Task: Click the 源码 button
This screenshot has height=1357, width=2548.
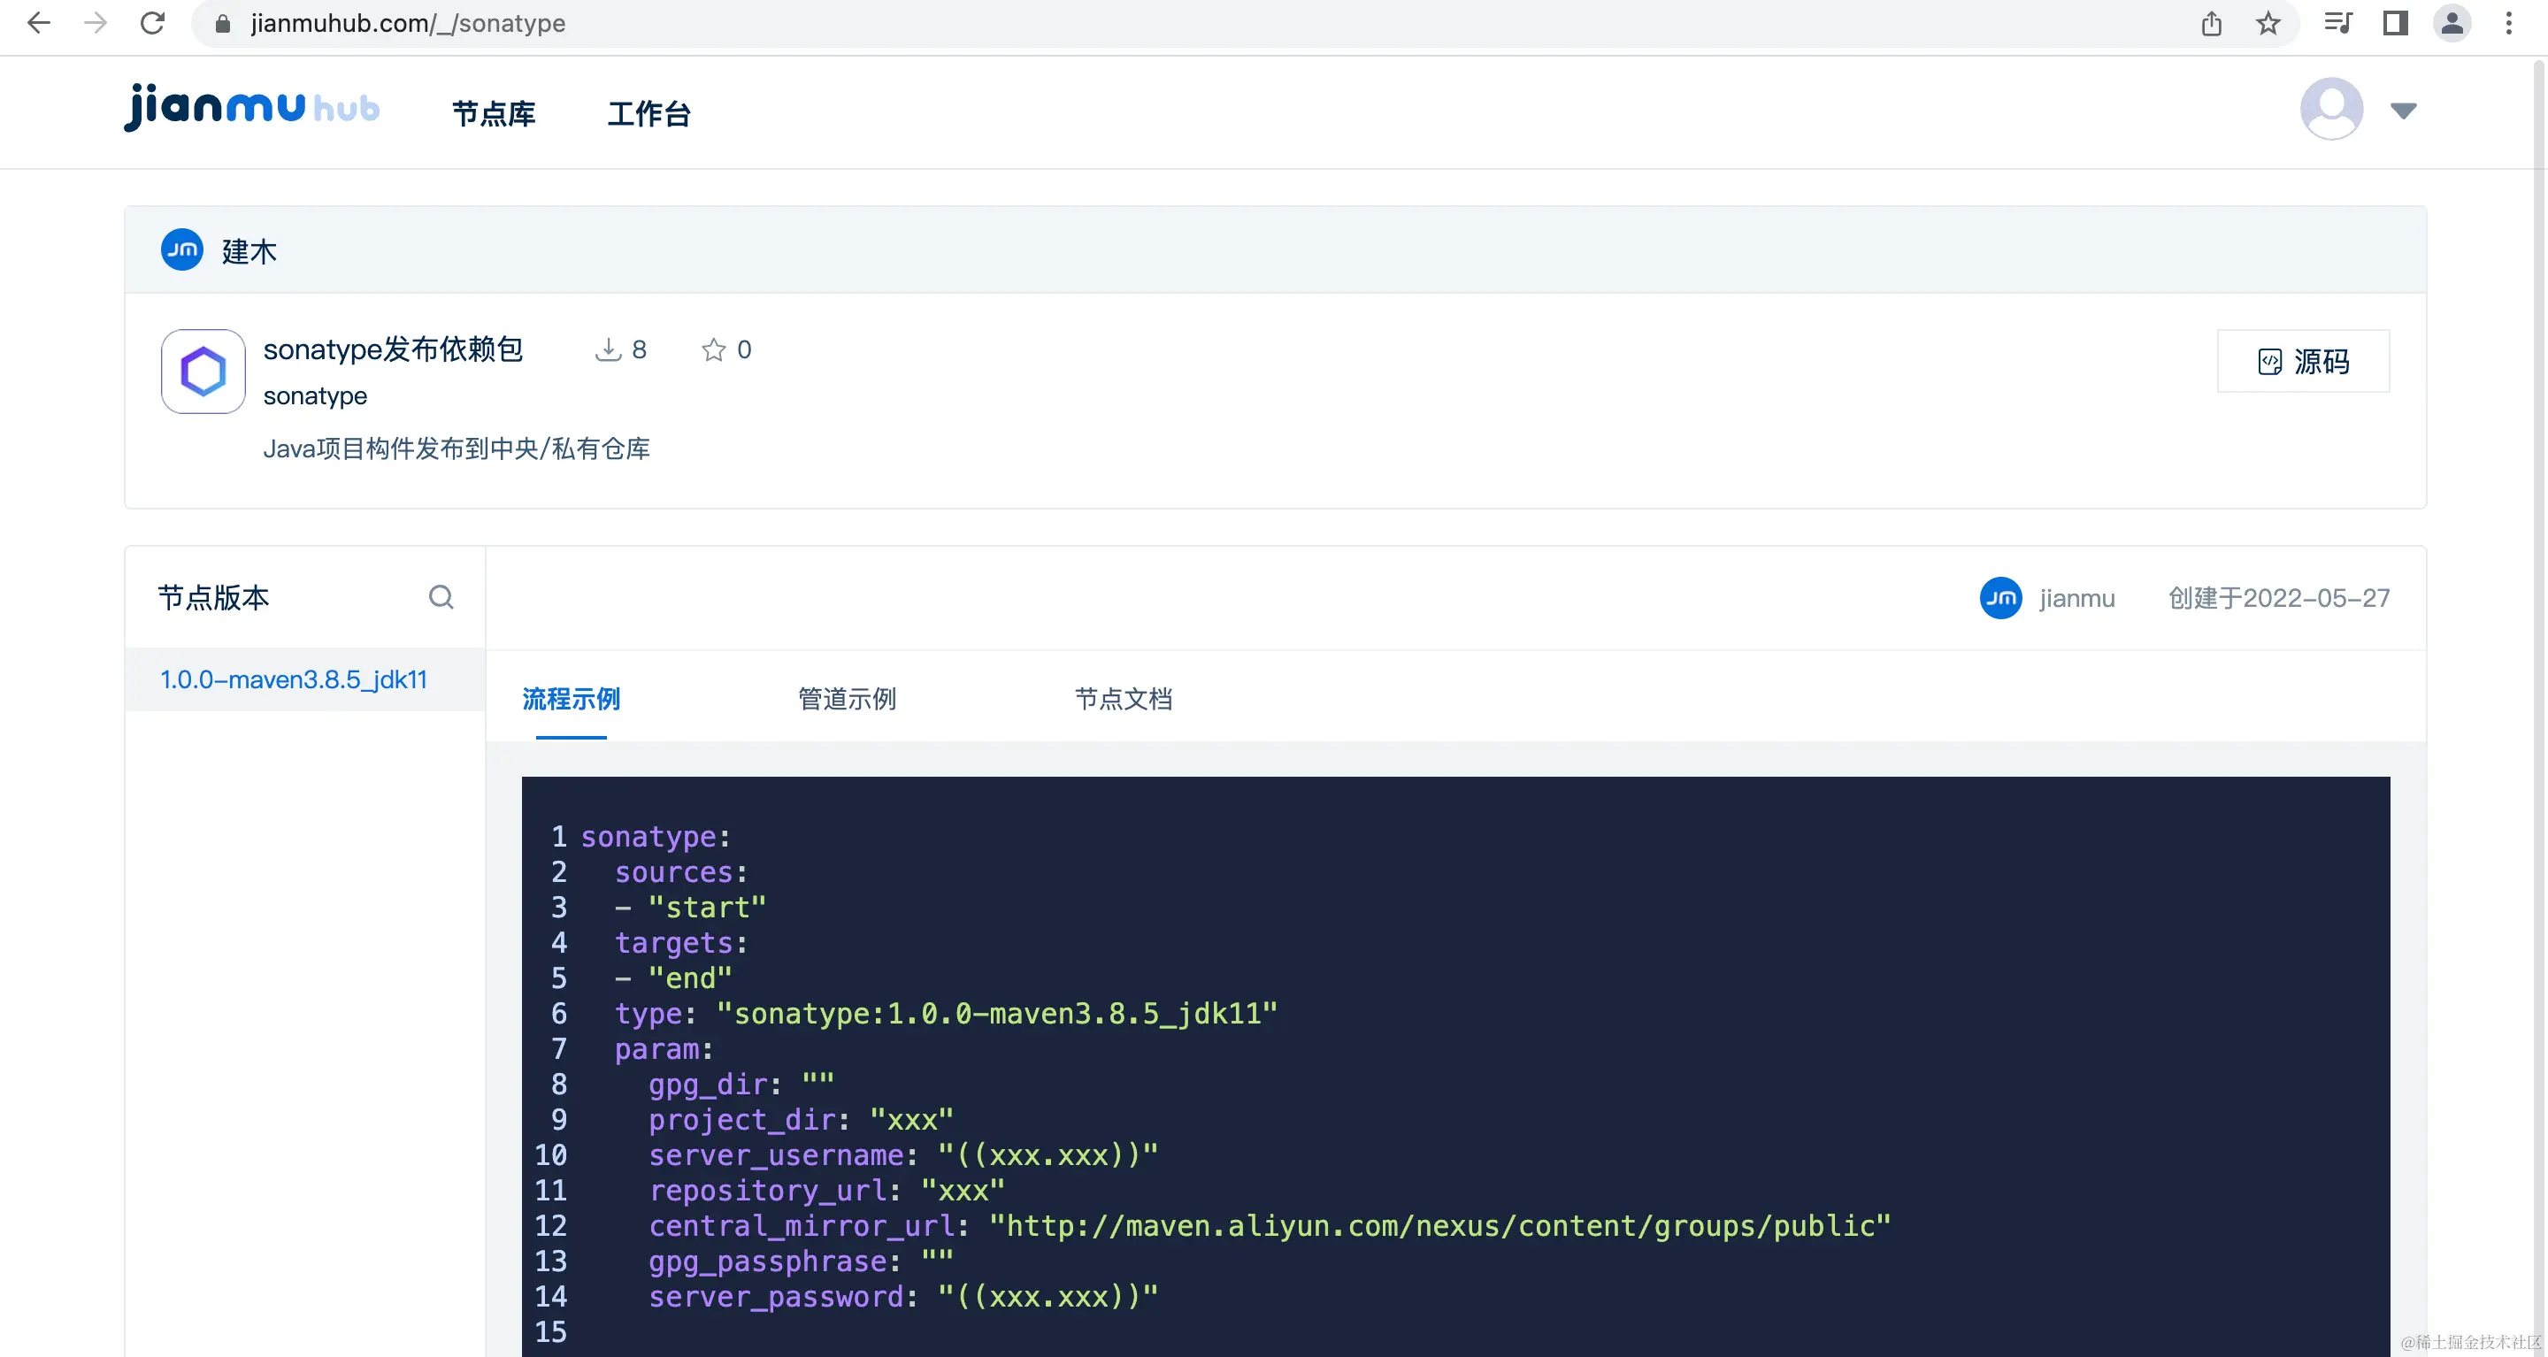Action: point(2303,362)
